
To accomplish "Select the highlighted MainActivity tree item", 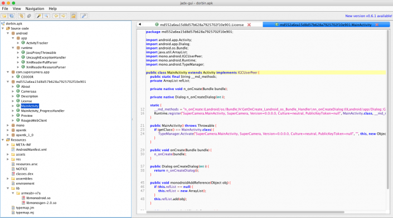I will 30,106.
